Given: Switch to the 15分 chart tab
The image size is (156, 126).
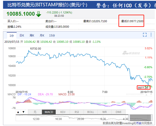Looking at the screenshot, I should pyautogui.click(x=52, y=35).
